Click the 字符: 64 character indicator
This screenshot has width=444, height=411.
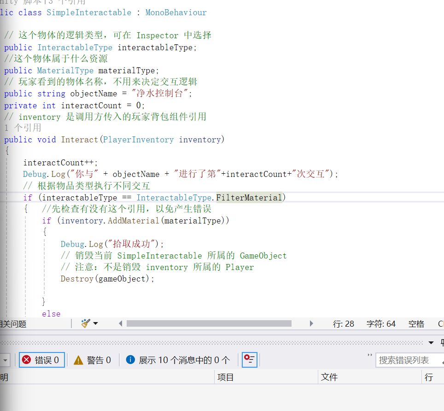(x=381, y=324)
